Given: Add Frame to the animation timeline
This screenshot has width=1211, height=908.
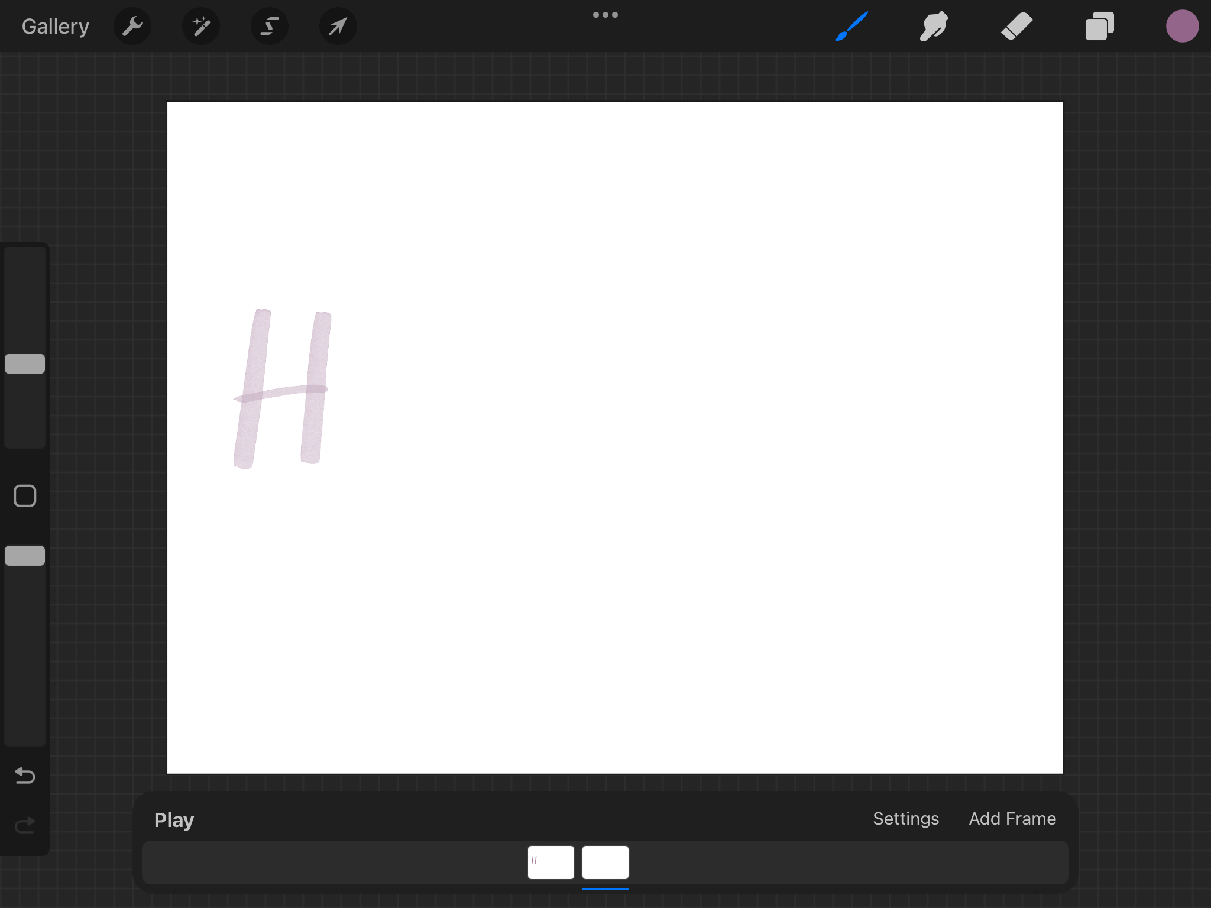Looking at the screenshot, I should tap(1012, 819).
